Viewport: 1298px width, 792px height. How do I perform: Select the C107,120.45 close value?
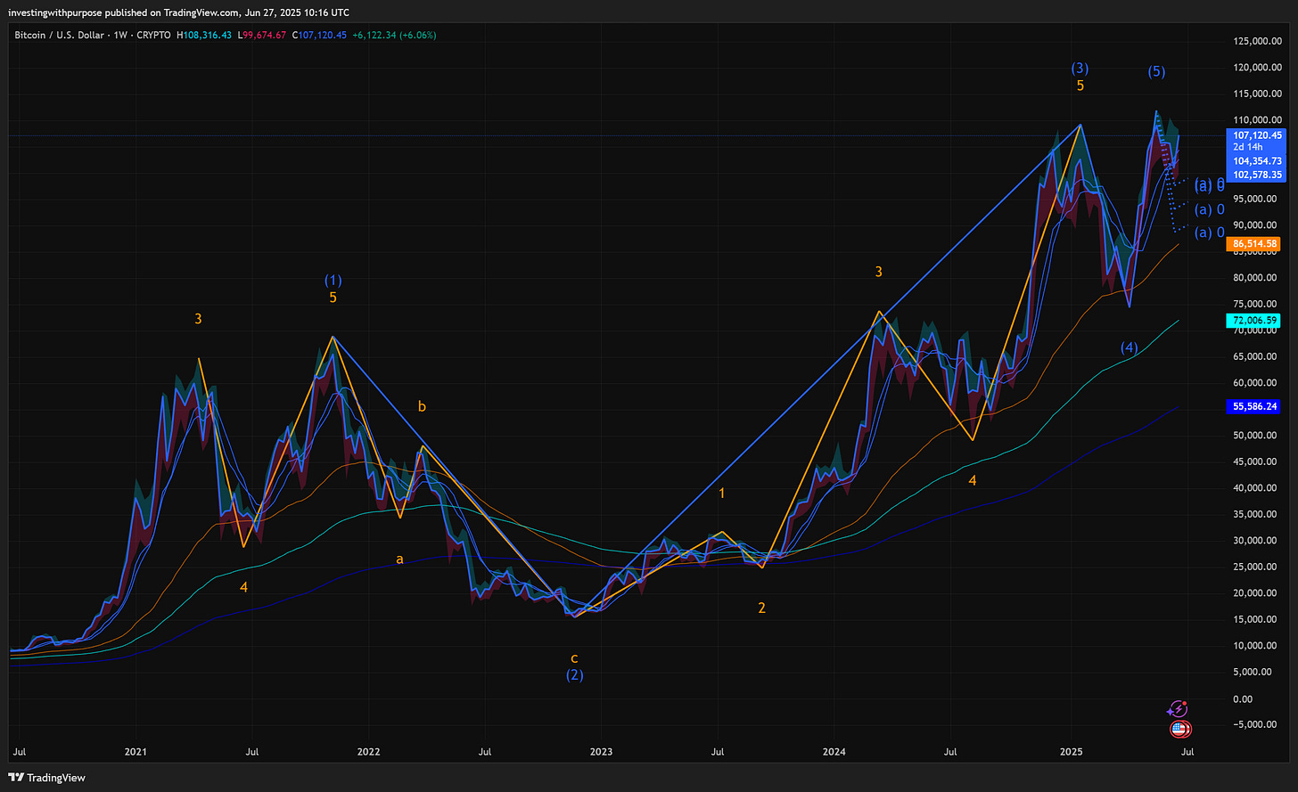pos(319,36)
